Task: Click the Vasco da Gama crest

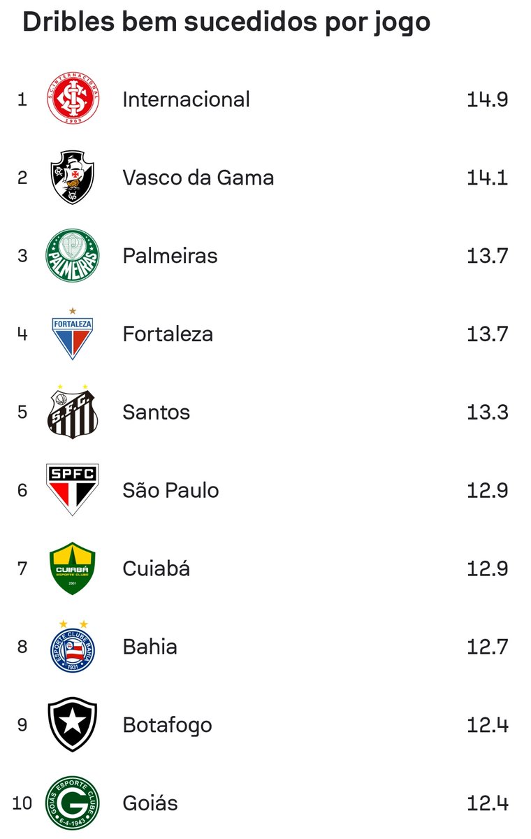Action: pos(73,178)
